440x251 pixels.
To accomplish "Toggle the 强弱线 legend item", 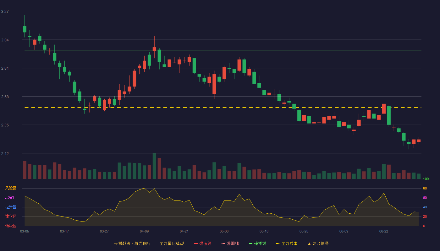I will [230, 243].
